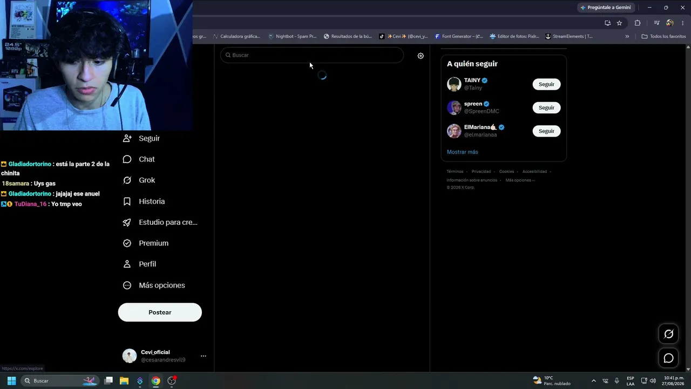This screenshot has width=691, height=389.
Task: Open the Todos los favoritos folder
Action: 663,36
